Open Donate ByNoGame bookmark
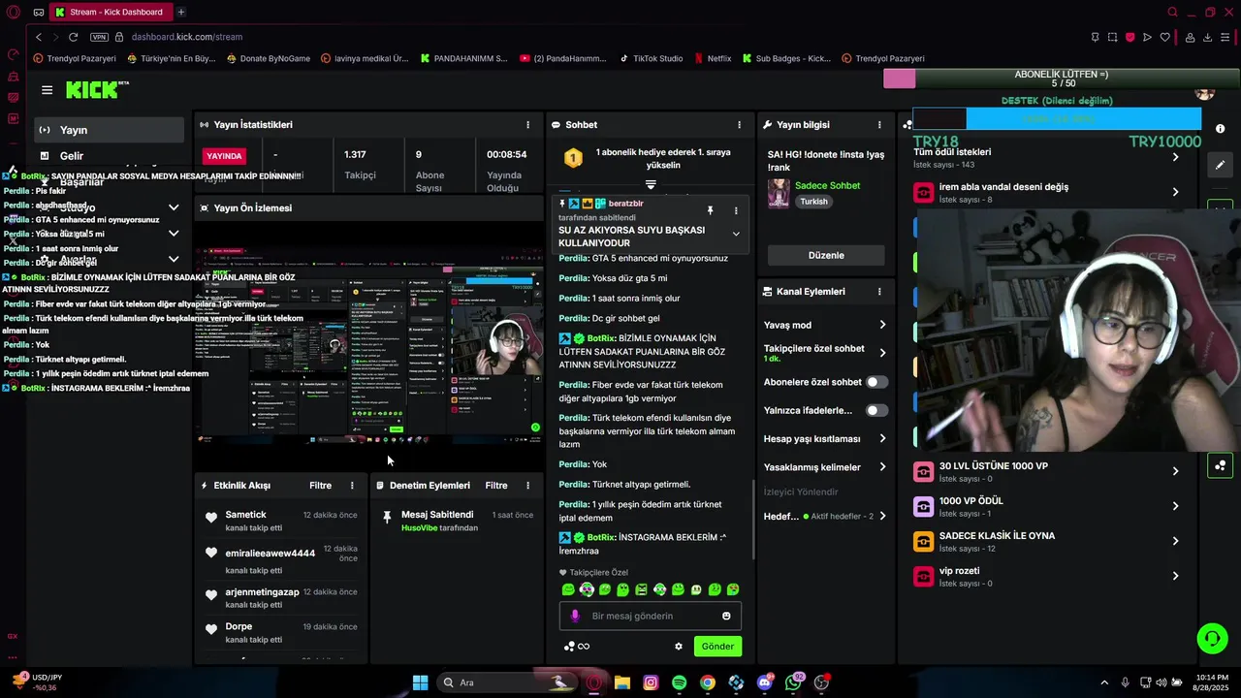 269,58
